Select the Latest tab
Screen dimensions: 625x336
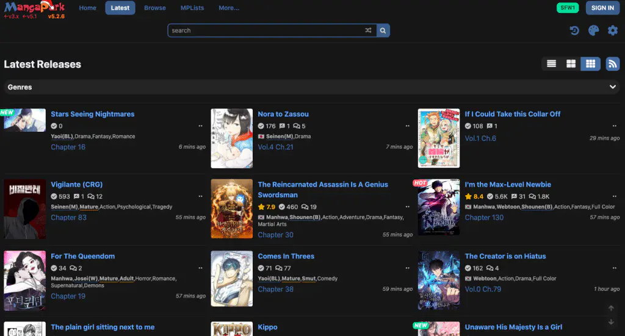[120, 7]
